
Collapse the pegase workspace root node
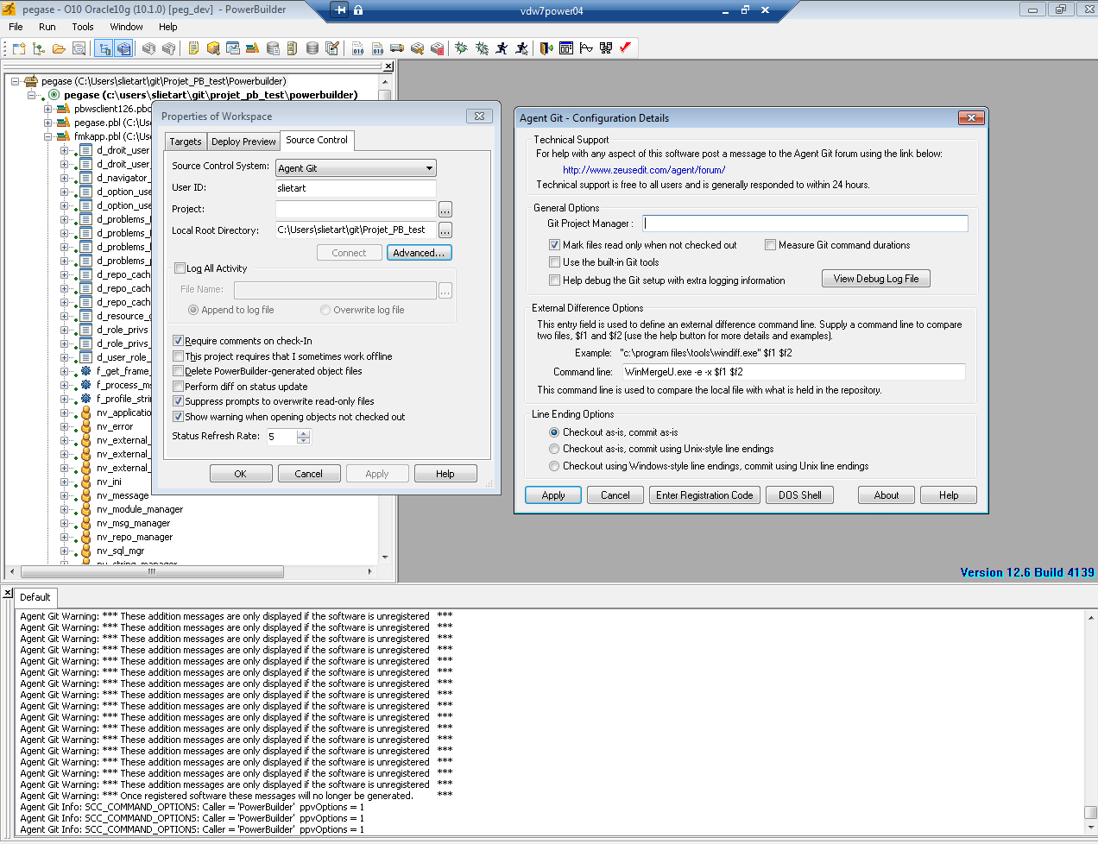click(x=16, y=81)
